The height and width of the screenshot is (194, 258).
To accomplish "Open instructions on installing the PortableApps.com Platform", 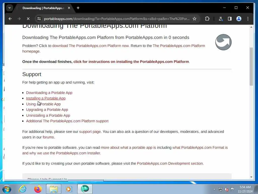I will 131,62.
